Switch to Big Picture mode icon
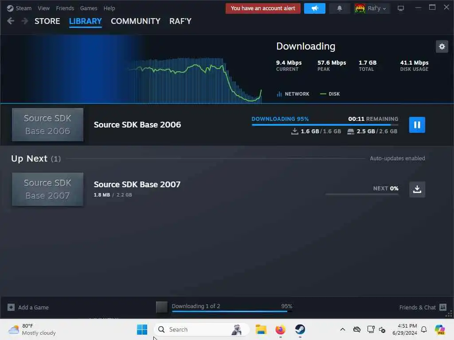 point(401,8)
